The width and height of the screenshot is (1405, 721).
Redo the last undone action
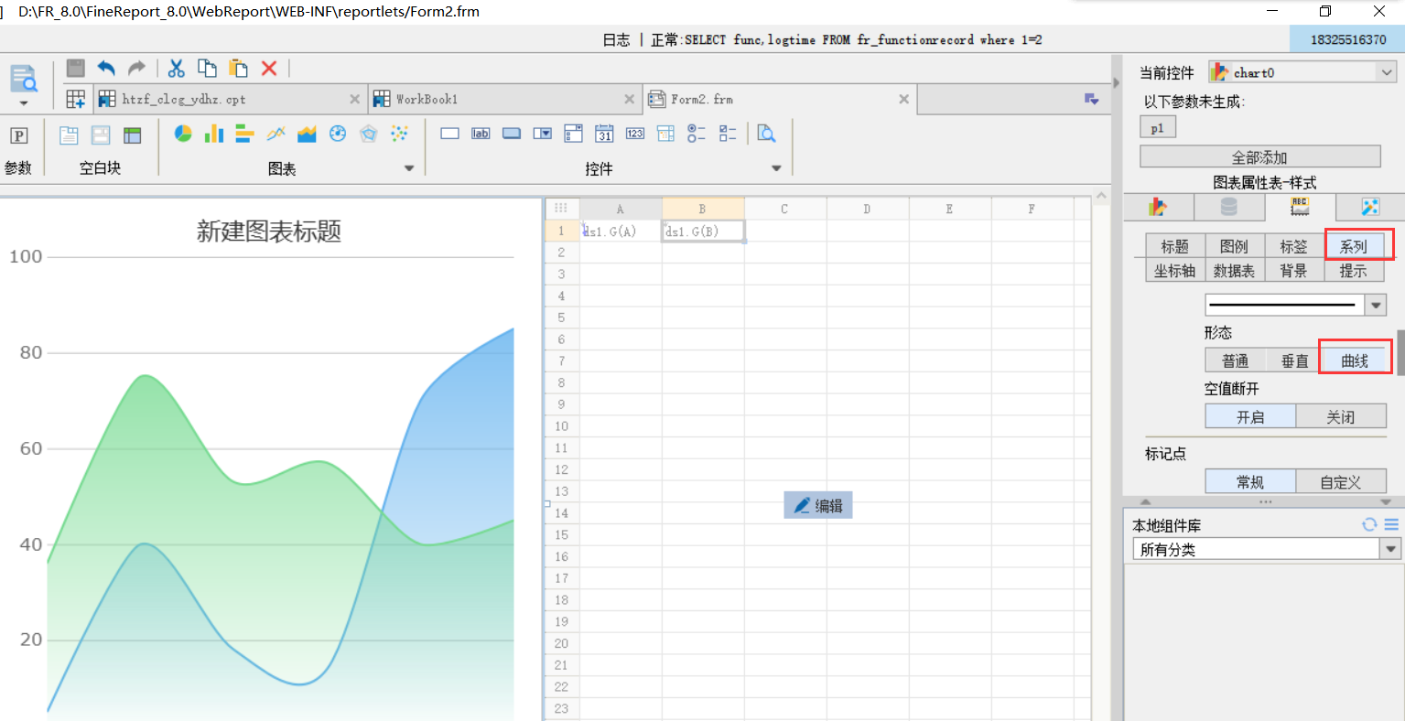click(136, 68)
